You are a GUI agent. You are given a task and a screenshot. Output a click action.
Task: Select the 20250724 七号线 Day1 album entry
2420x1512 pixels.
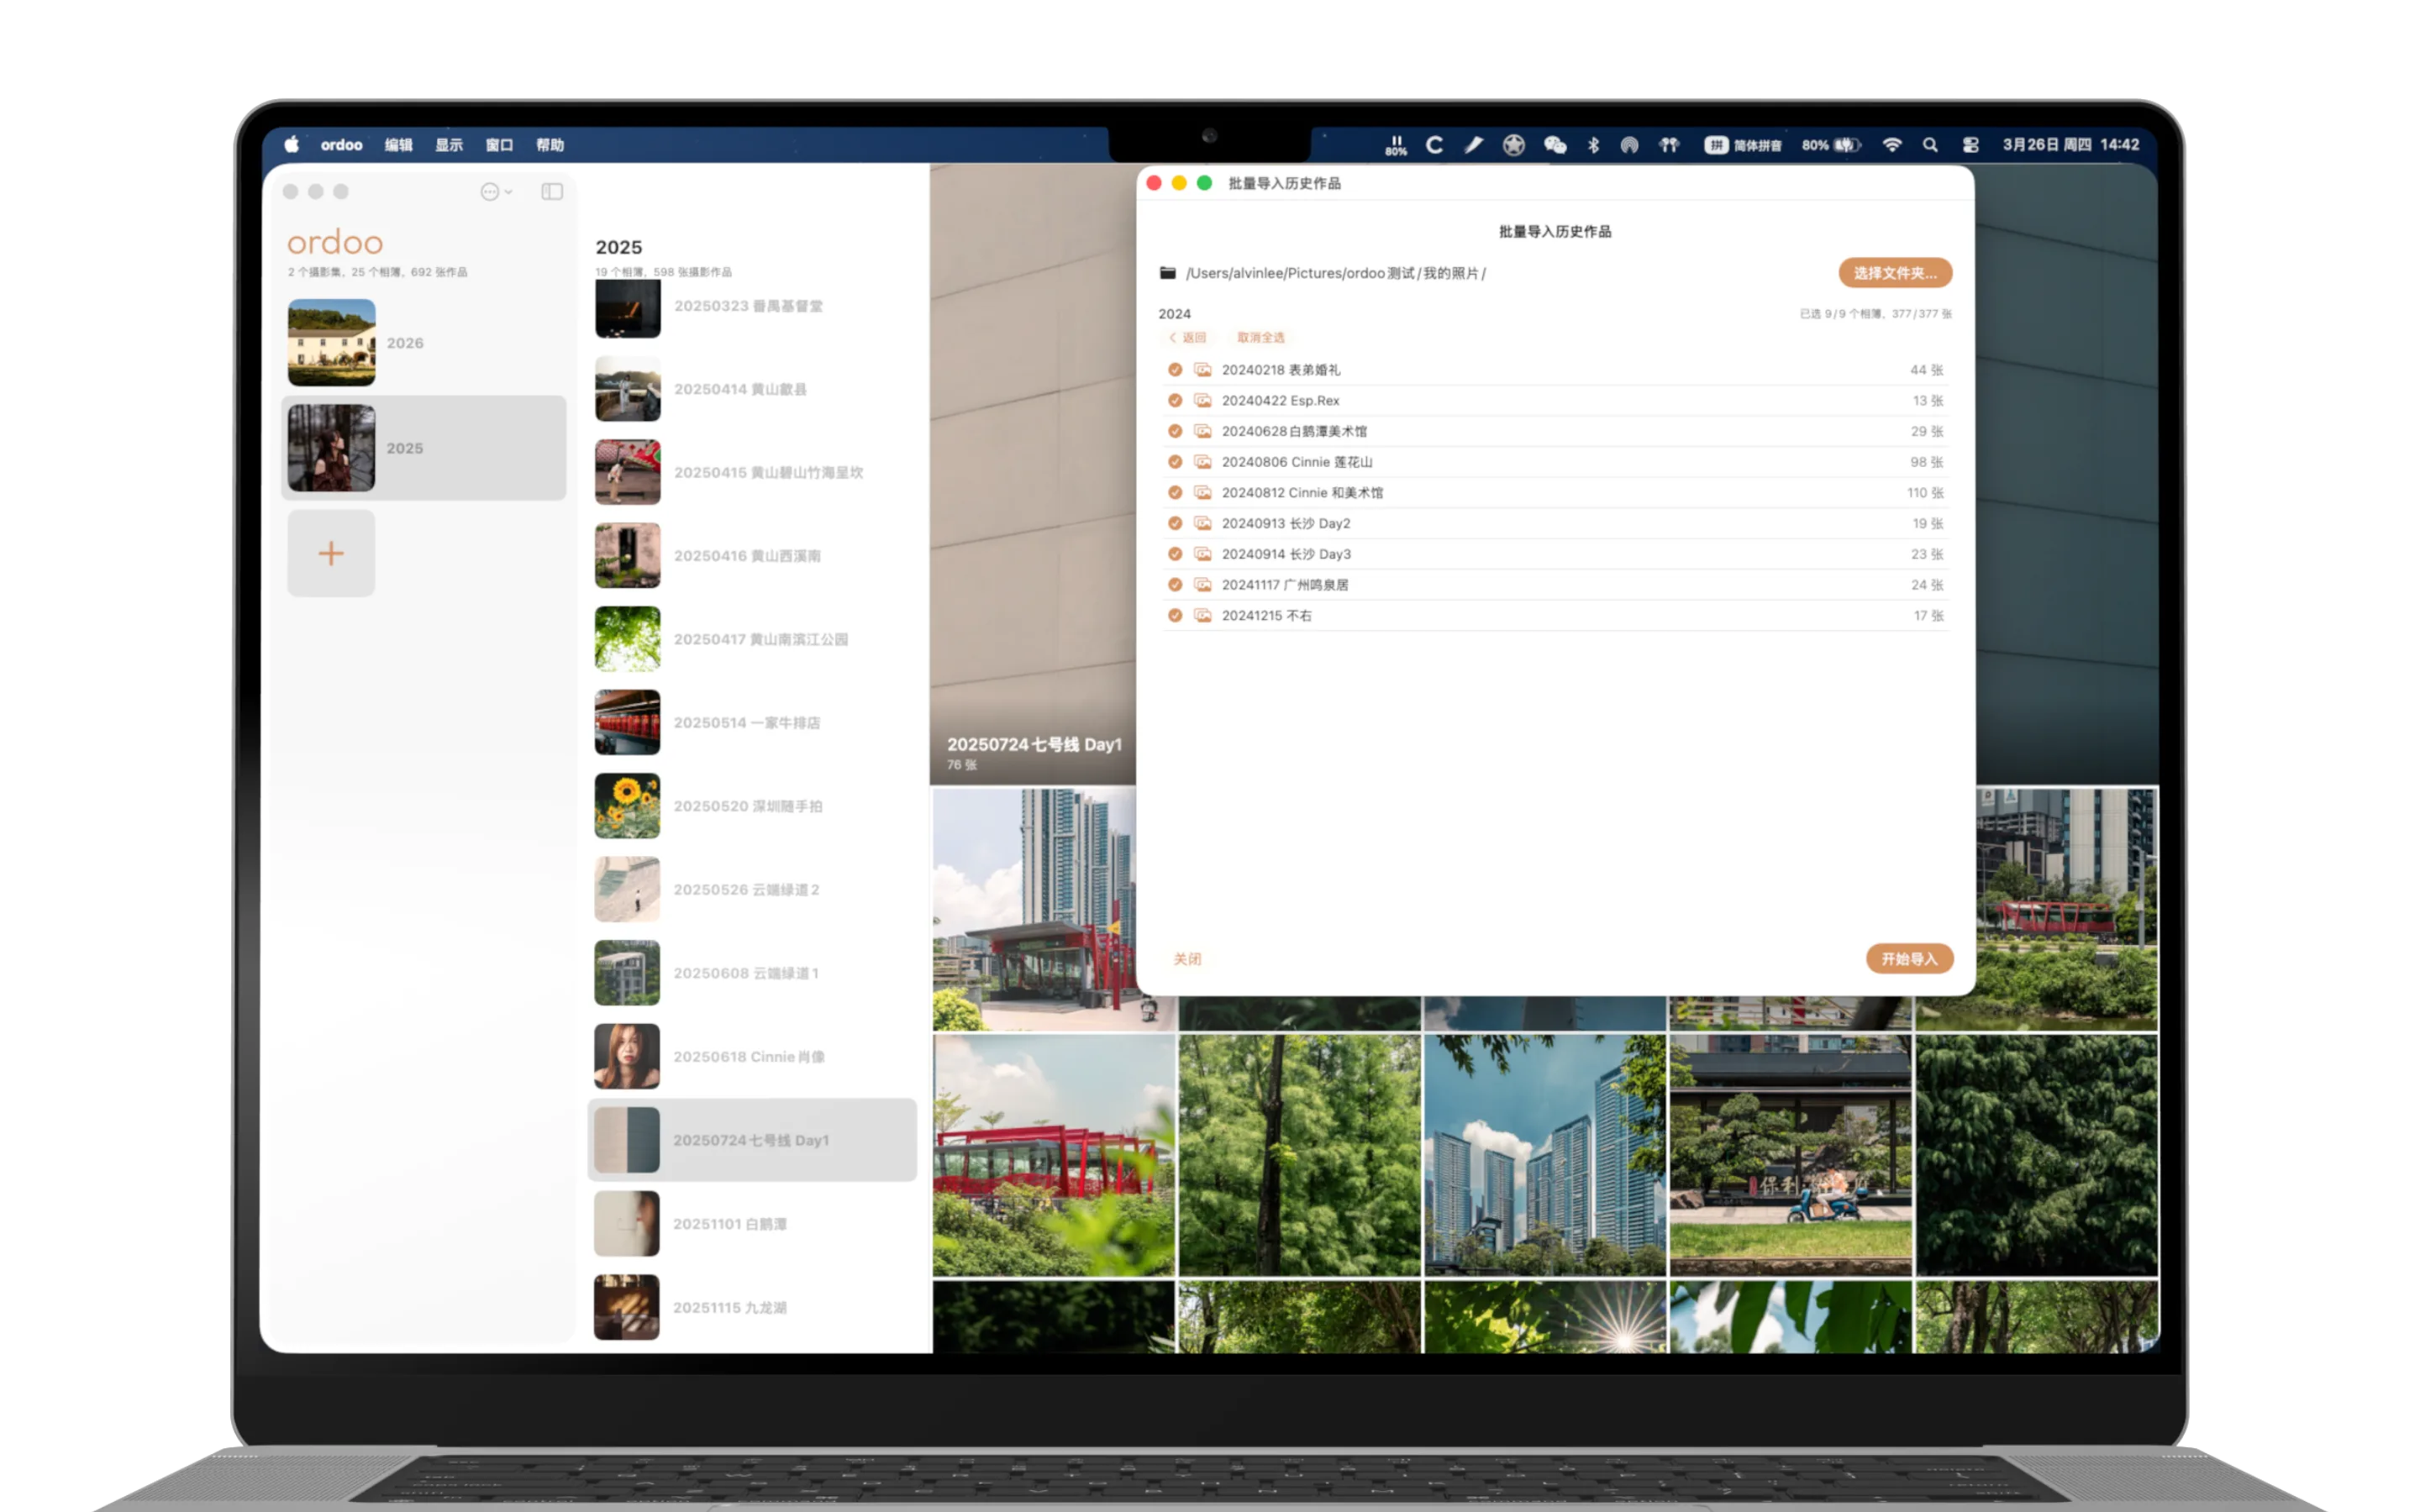pos(752,1139)
